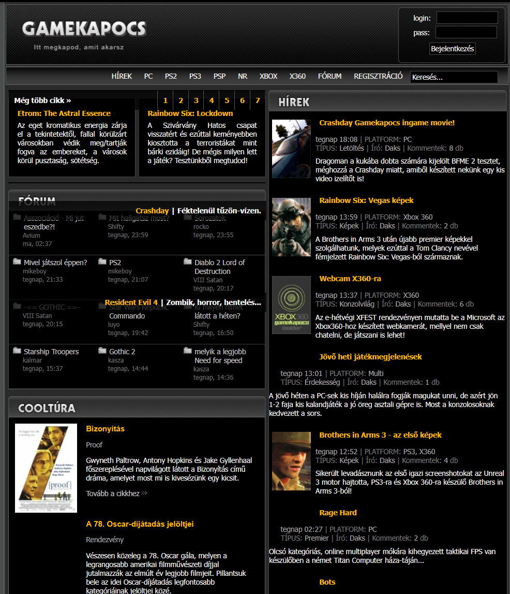The width and height of the screenshot is (510, 594).
Task: Open the Diablo 2 Lord of Destruction topic
Action: click(x=219, y=267)
